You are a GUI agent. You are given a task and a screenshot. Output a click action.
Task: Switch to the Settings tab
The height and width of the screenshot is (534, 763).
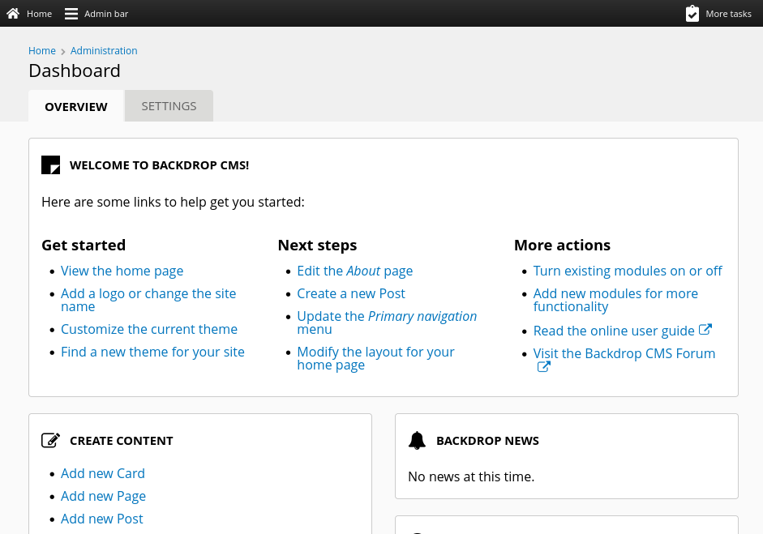169,105
